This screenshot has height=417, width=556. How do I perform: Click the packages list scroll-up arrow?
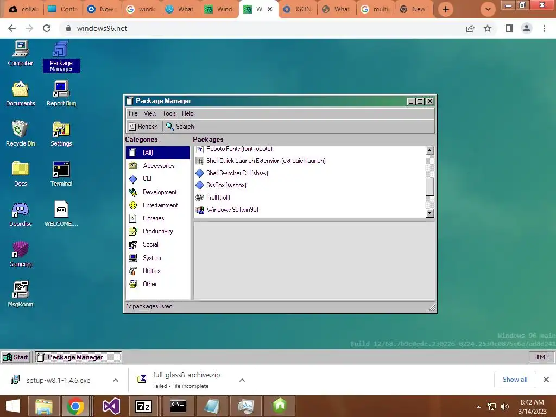tap(430, 151)
